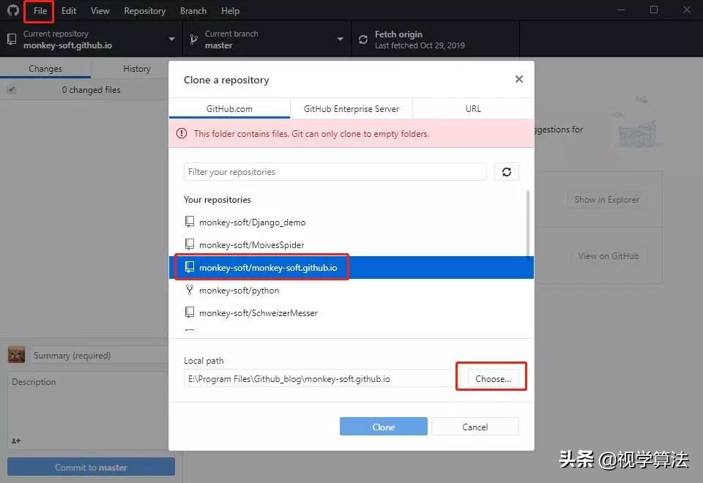The width and height of the screenshot is (703, 483).
Task: Click the Choose... button for Local path
Action: (491, 377)
